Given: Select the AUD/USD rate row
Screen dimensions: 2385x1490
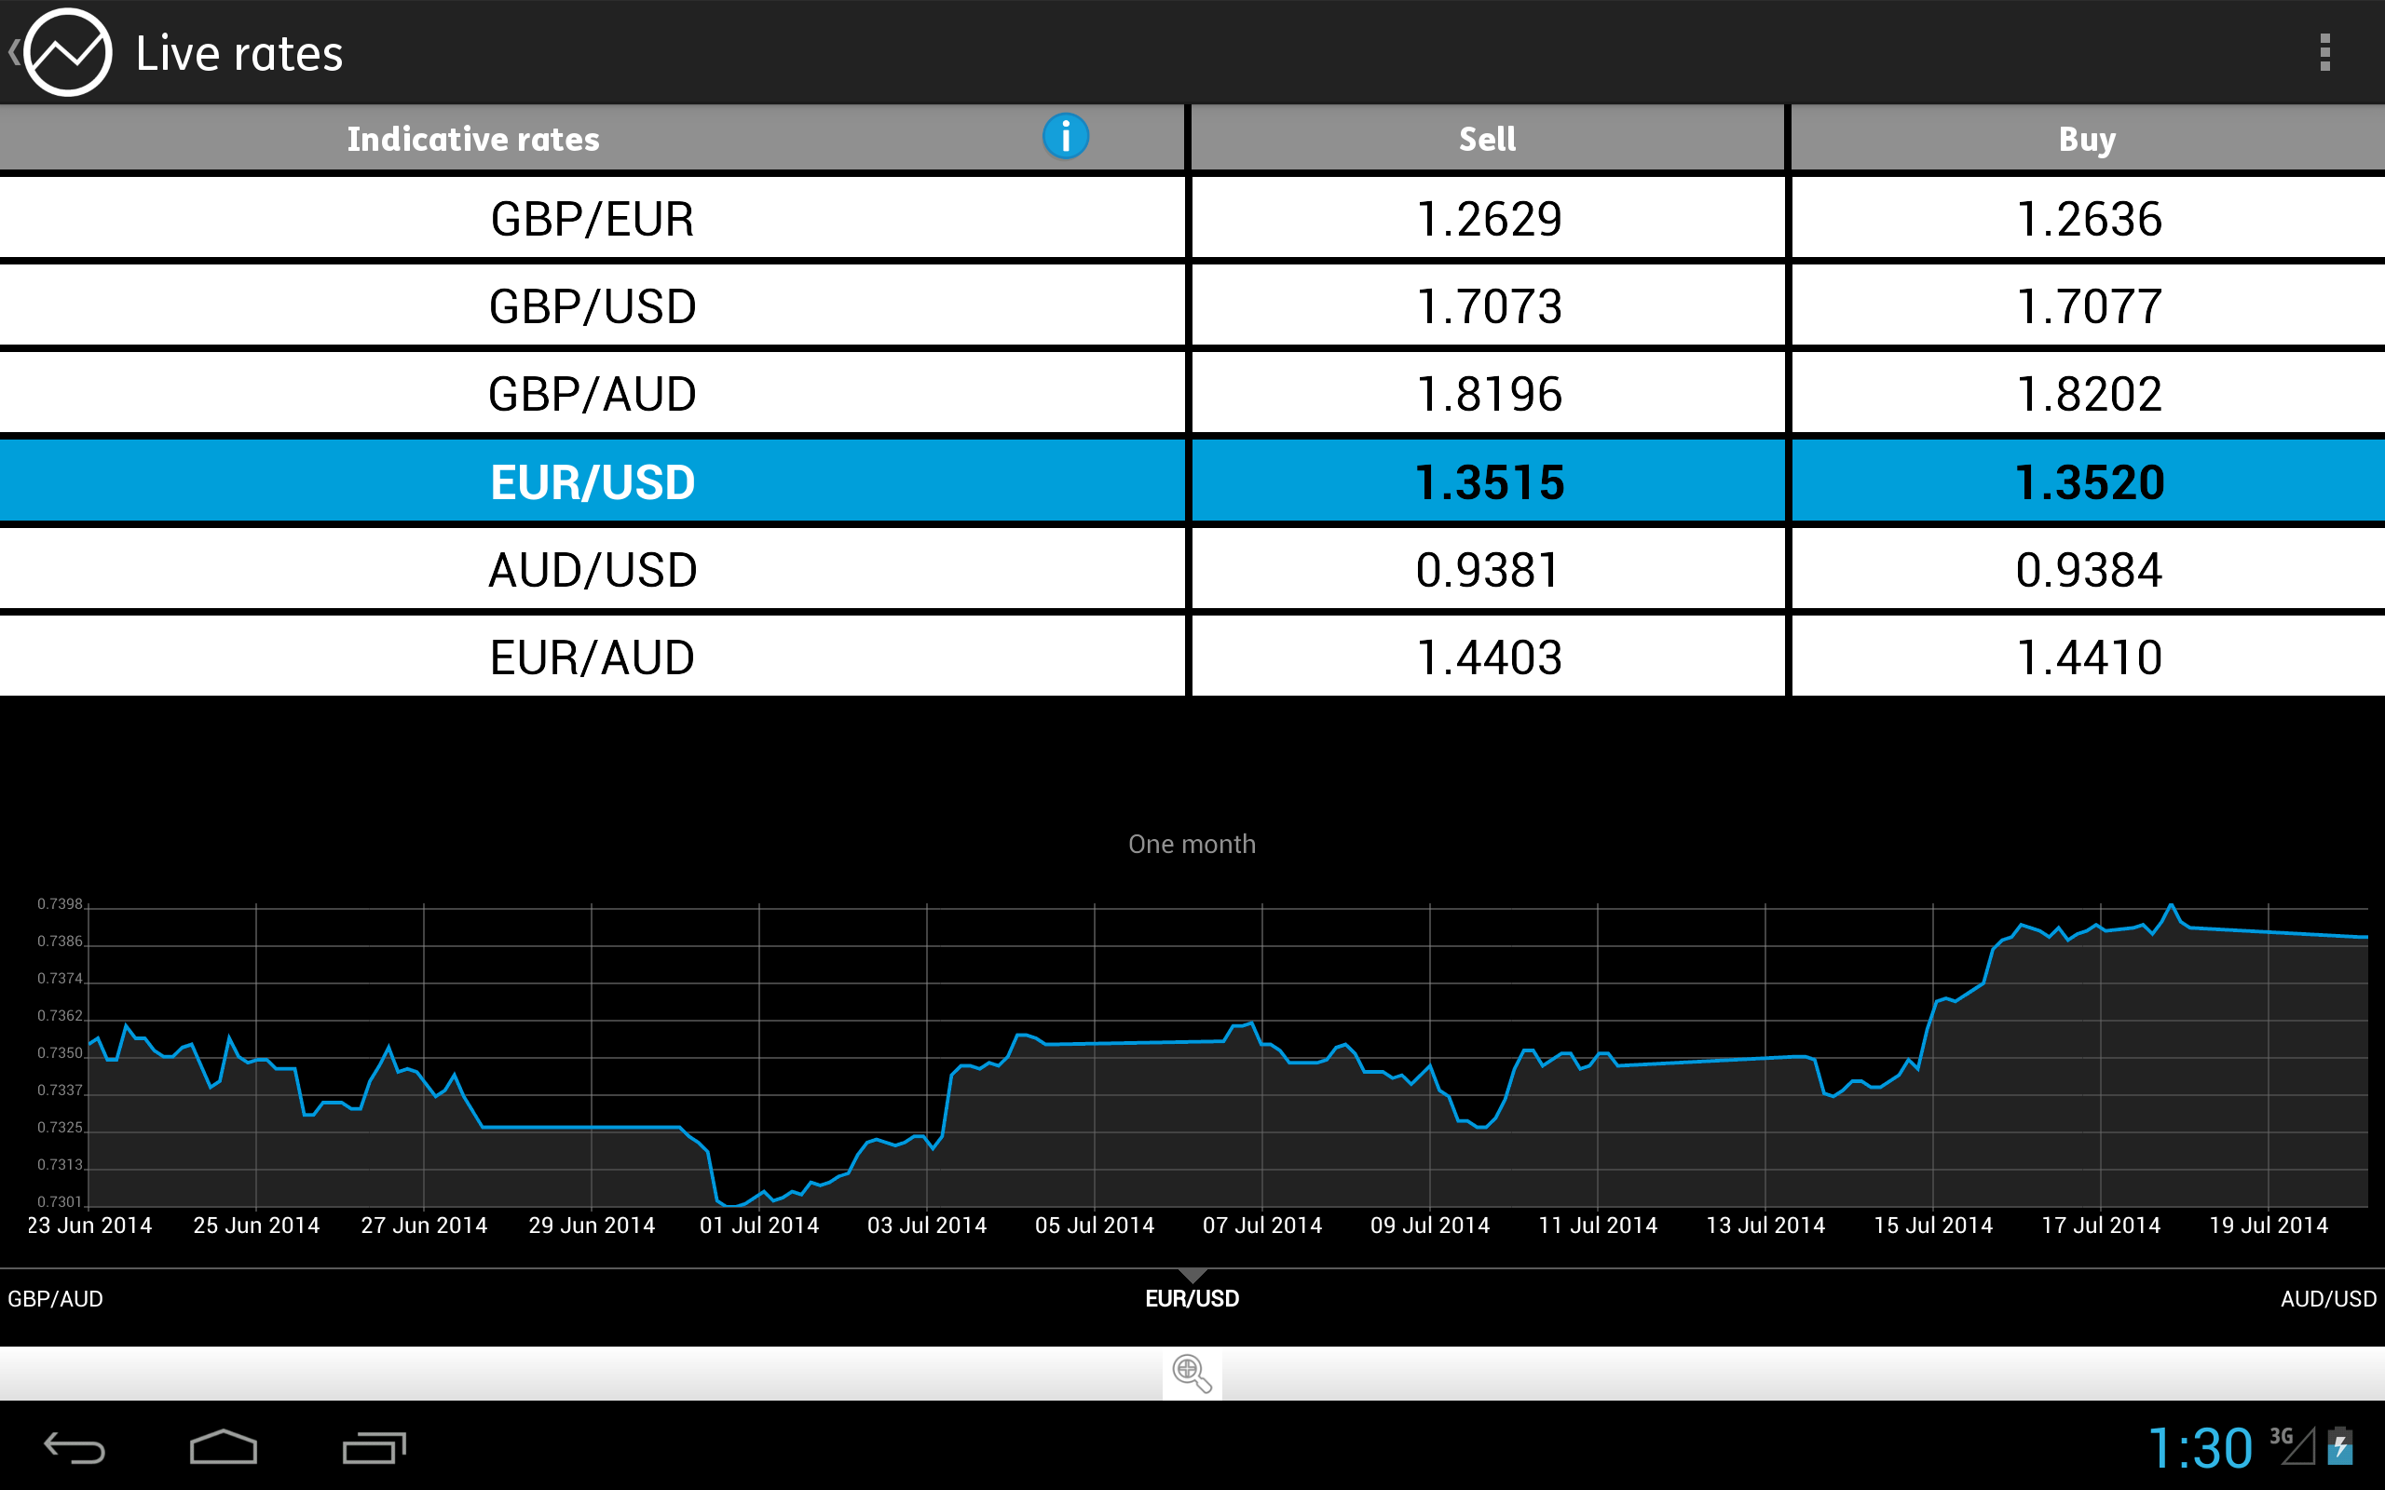Looking at the screenshot, I should pyautogui.click(x=593, y=568).
